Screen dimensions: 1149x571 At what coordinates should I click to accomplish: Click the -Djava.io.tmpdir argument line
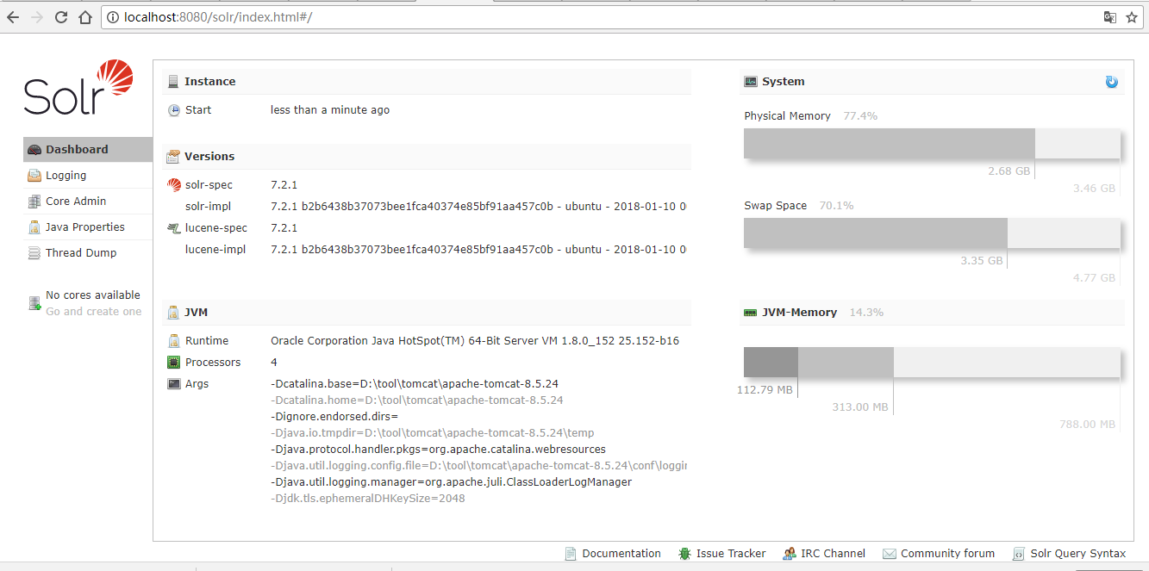coord(433,433)
